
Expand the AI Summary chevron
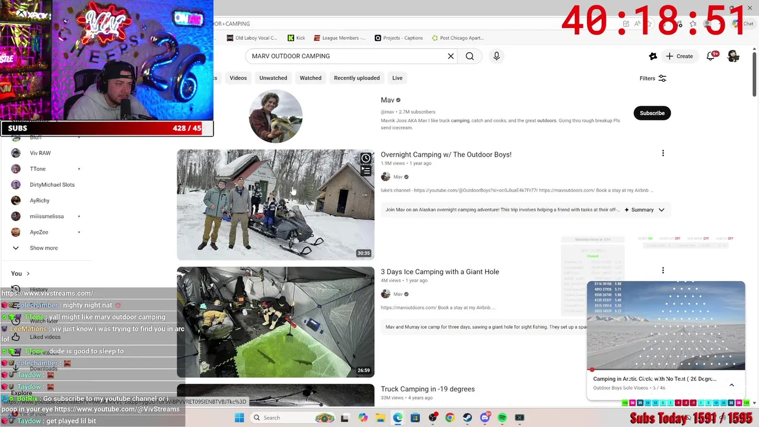(661, 210)
